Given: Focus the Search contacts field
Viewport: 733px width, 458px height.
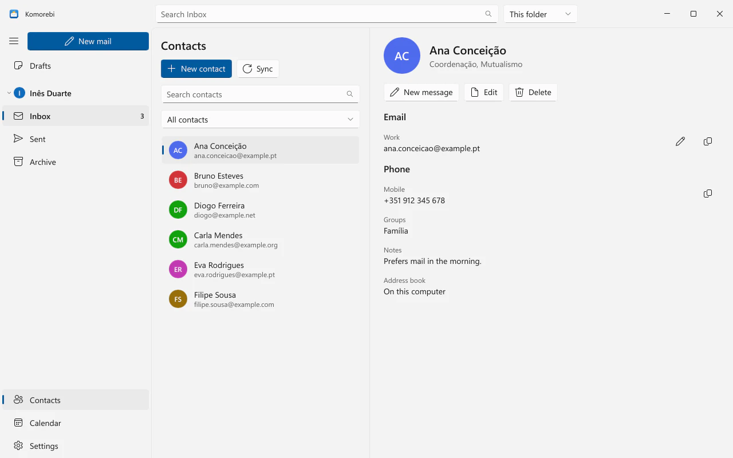Looking at the screenshot, I should pyautogui.click(x=261, y=94).
